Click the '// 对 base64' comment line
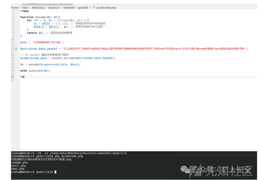 pos(44,55)
